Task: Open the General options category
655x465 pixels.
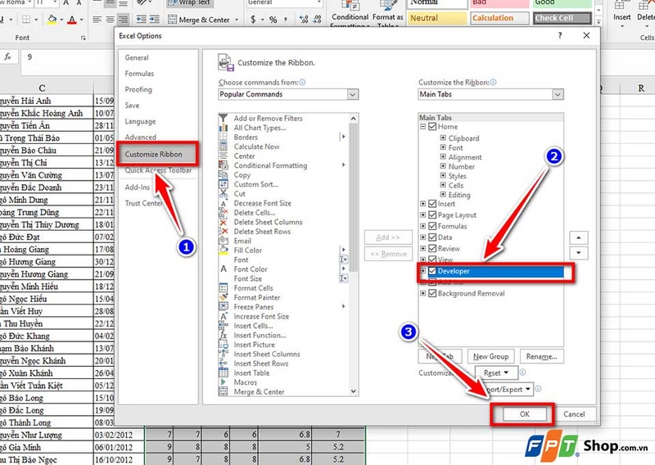Action: click(137, 57)
